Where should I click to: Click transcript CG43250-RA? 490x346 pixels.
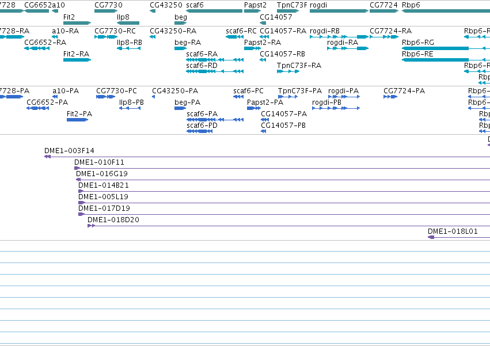tap(153, 37)
